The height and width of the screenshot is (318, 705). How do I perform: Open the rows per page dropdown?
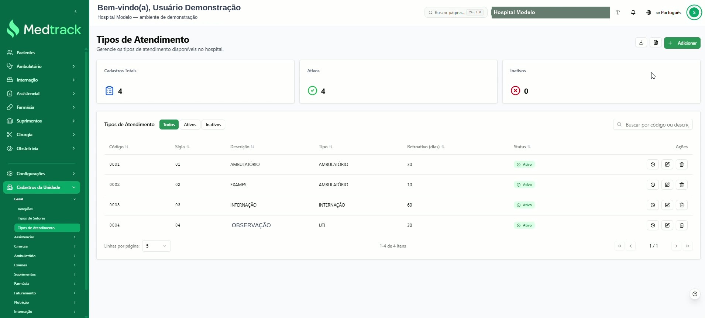pos(157,246)
